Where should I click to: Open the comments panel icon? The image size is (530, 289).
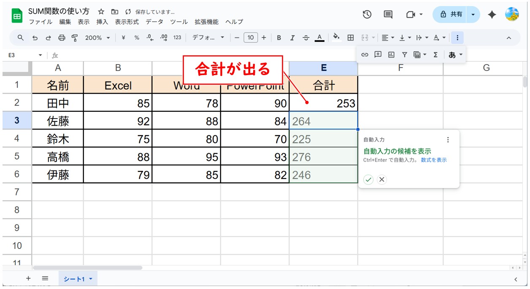tap(388, 14)
